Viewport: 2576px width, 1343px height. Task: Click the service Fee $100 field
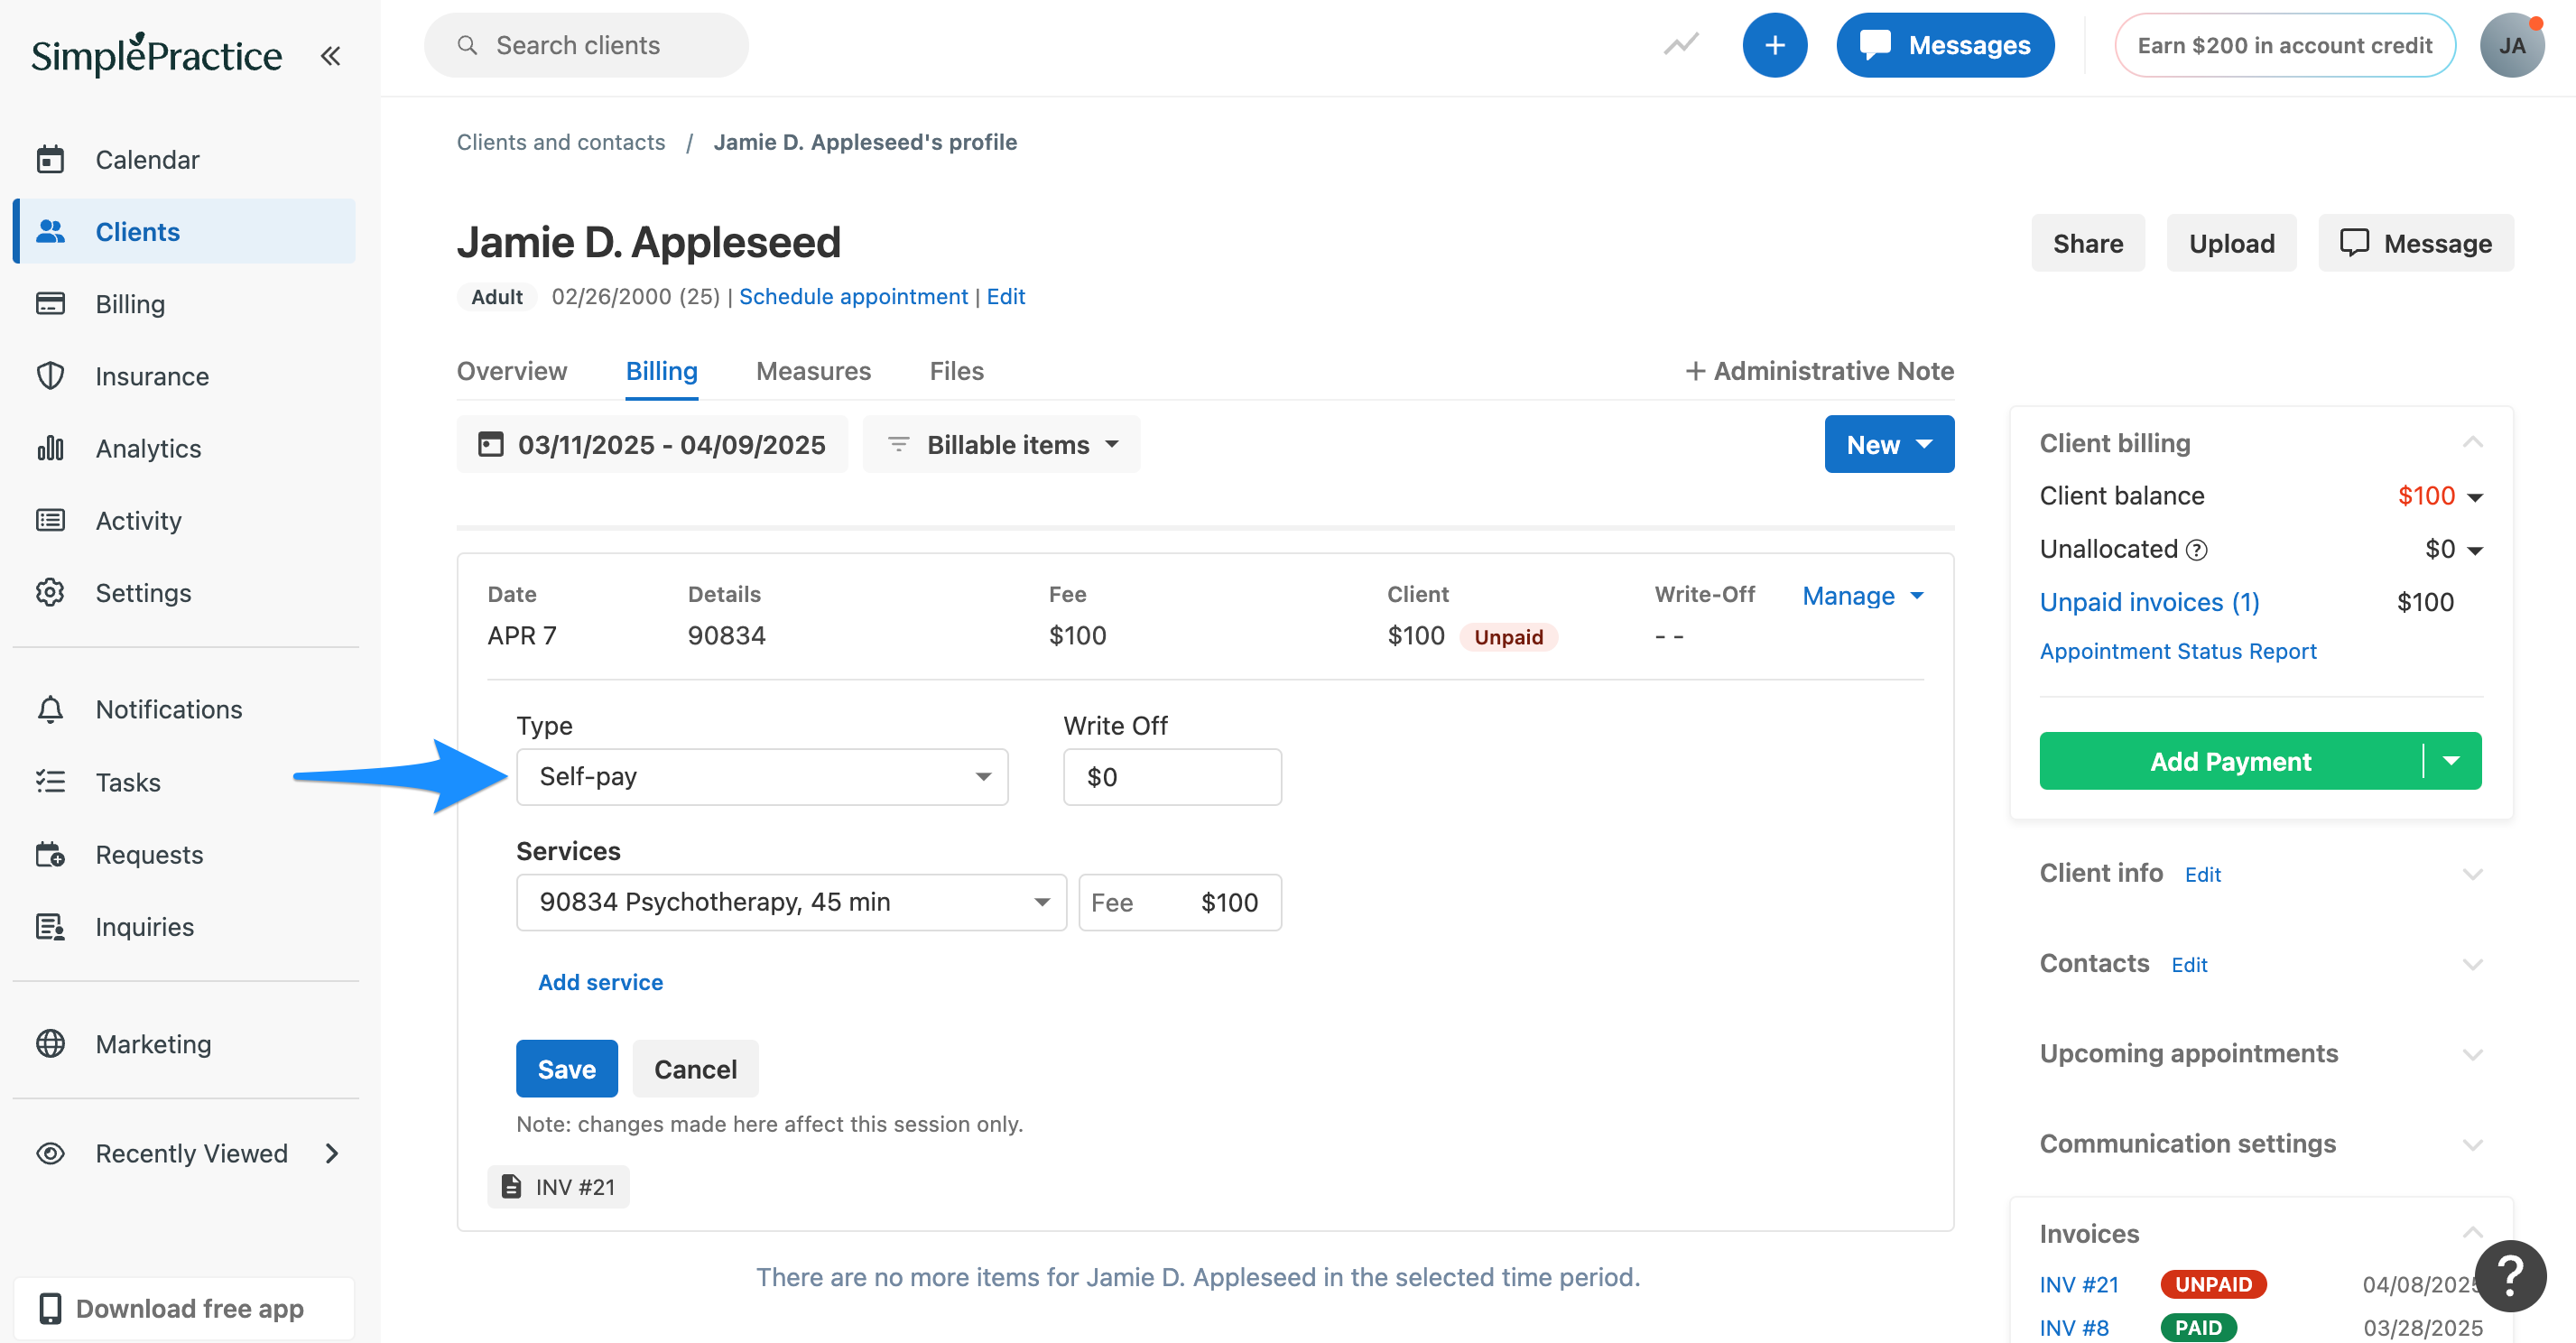[x=1180, y=902]
